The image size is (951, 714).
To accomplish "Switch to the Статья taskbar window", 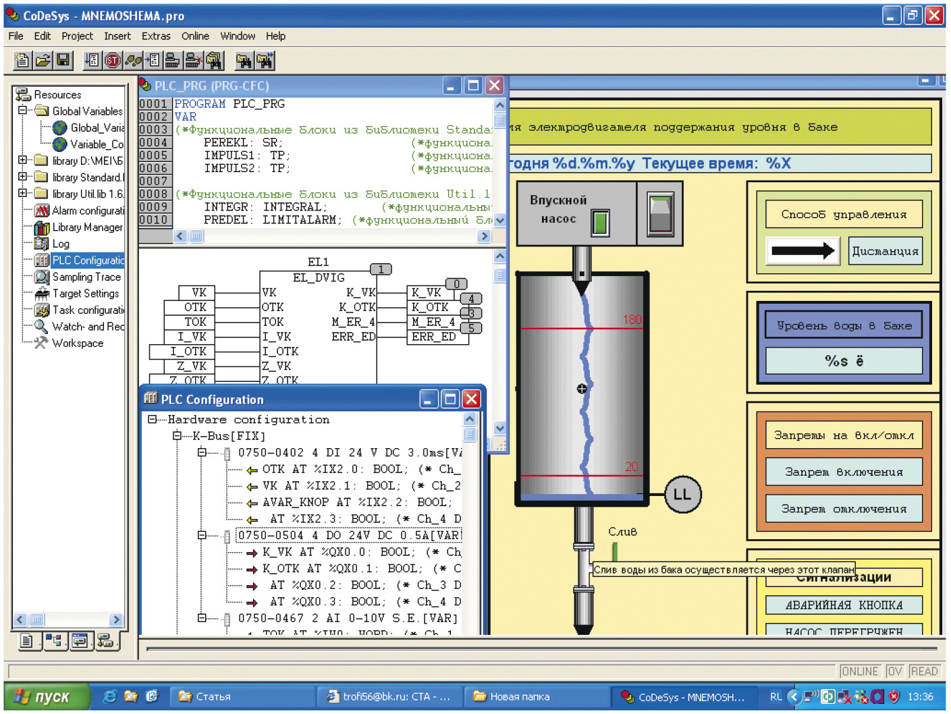I will point(243,696).
